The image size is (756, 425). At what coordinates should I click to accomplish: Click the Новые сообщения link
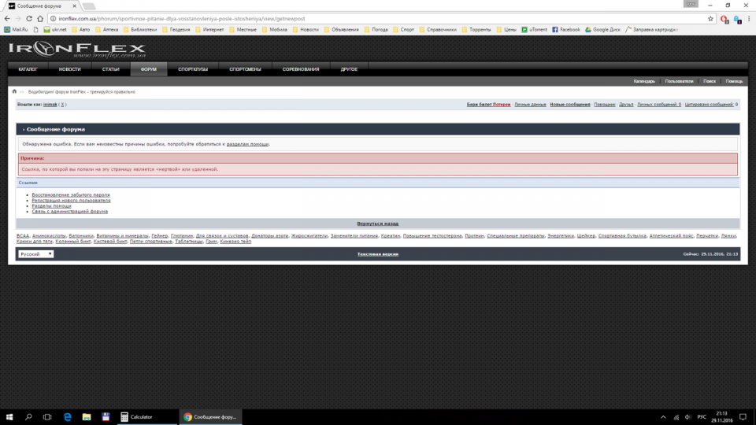pyautogui.click(x=569, y=104)
